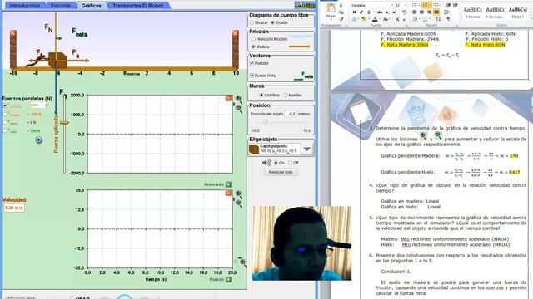Toggle Bold (N) in Word ribbon
This screenshot has height=299, width=533.
point(354,12)
